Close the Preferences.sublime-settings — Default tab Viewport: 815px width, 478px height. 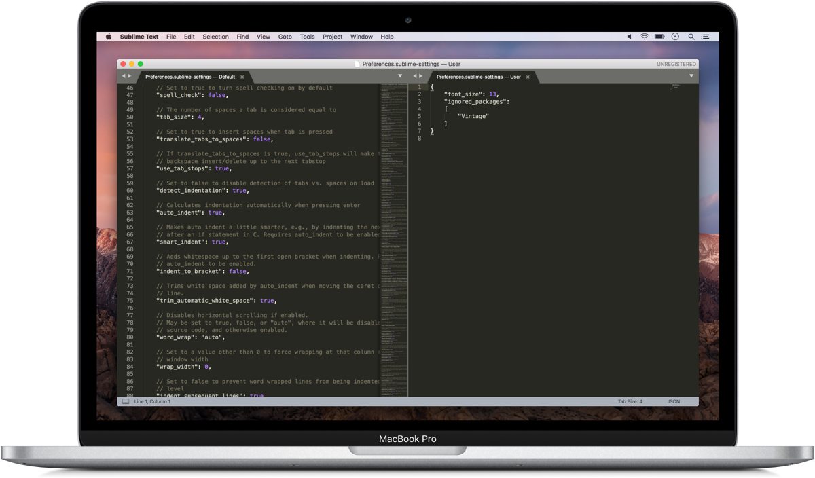tap(242, 77)
